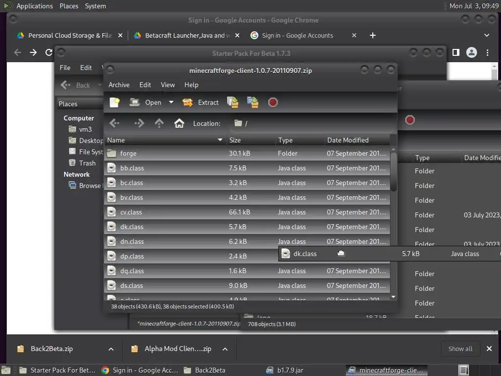This screenshot has width=501, height=376.
Task: Open File System in Places sidebar
Action: point(86,152)
